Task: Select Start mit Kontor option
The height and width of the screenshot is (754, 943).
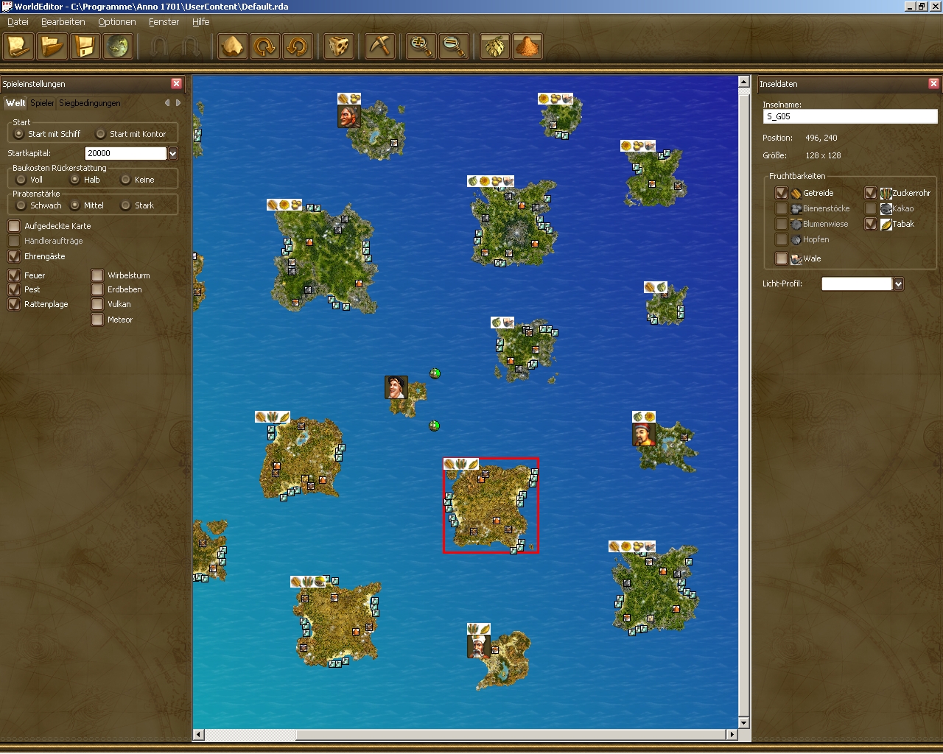Action: click(101, 134)
